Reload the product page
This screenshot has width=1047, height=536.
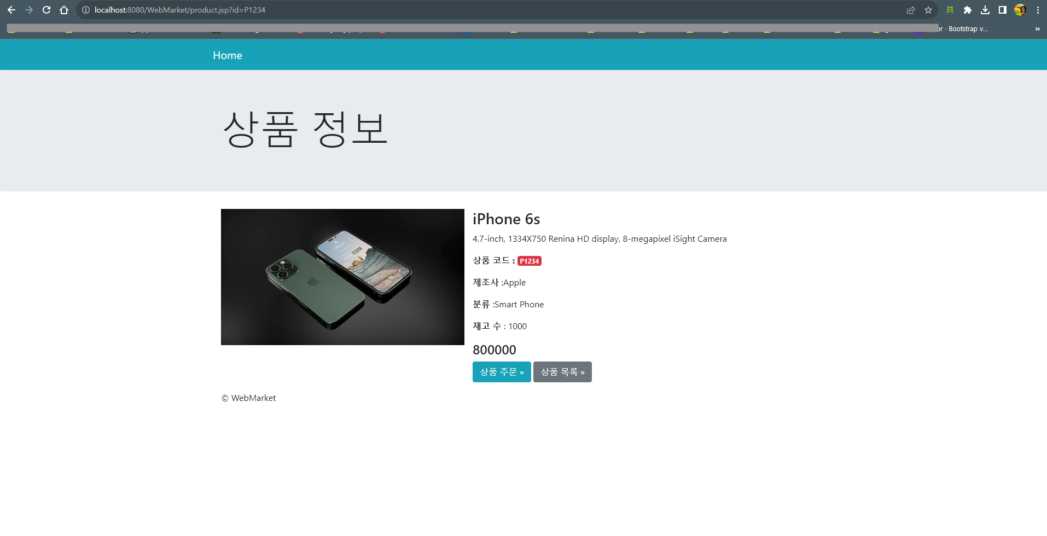[x=46, y=10]
